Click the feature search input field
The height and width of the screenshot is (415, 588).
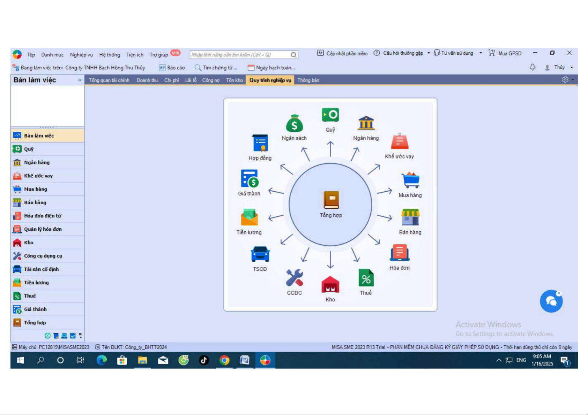tap(240, 55)
